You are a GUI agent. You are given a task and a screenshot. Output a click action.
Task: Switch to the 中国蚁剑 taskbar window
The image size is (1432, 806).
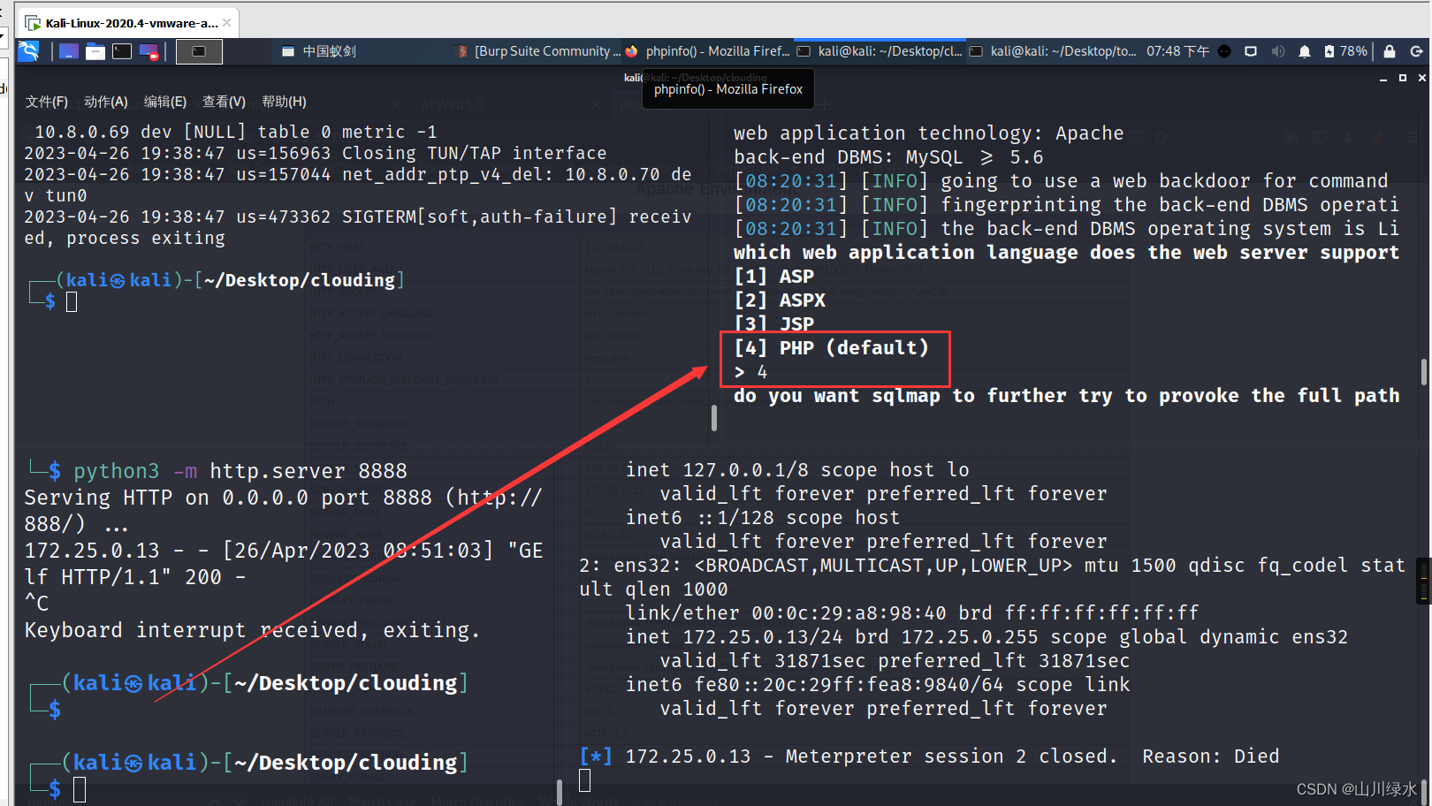319,51
